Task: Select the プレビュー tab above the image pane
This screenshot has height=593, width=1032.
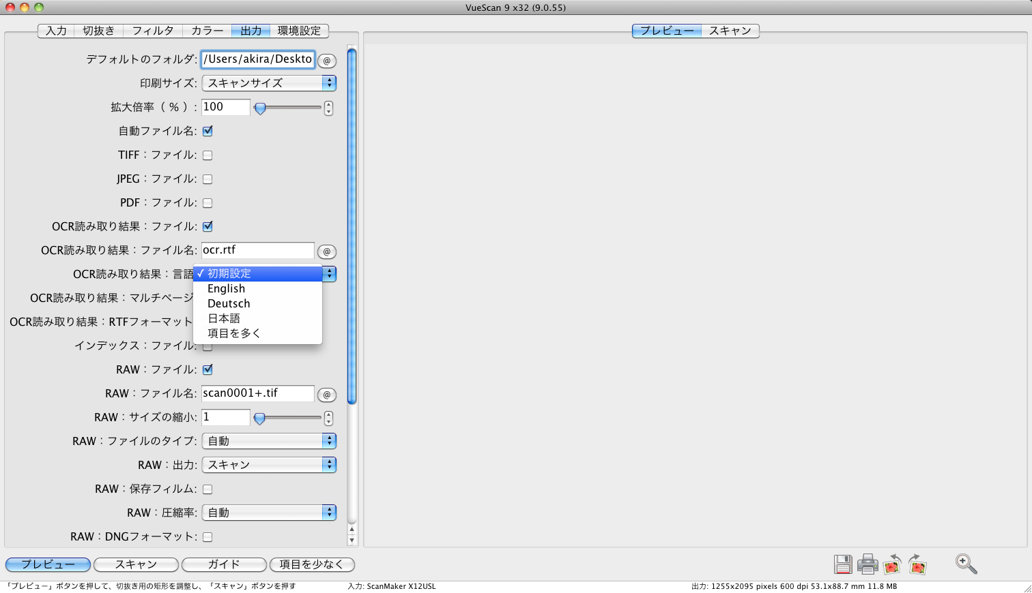Action: 667,31
